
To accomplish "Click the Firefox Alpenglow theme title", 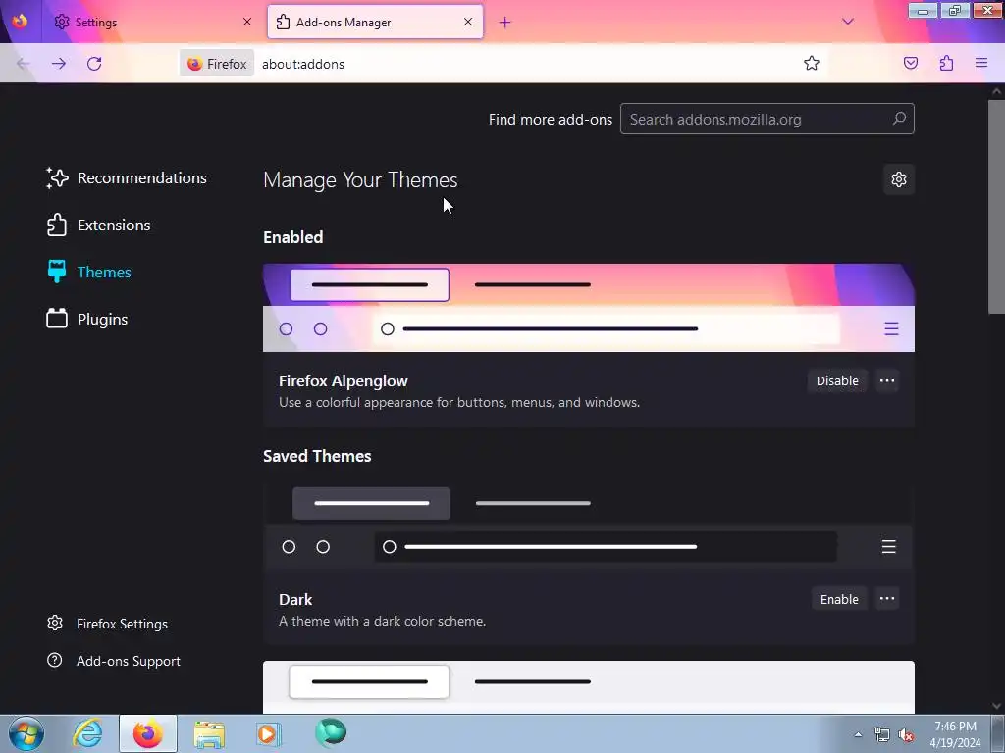I will (x=343, y=381).
